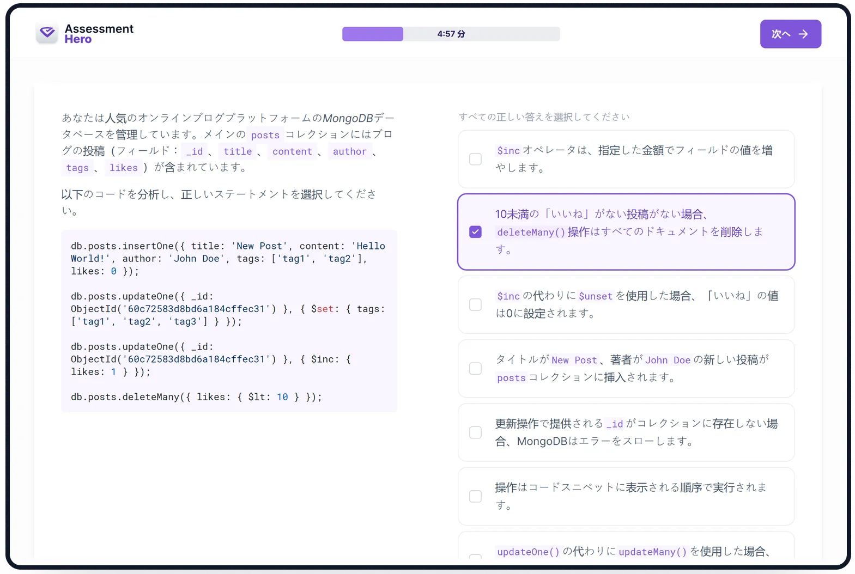The width and height of the screenshot is (855, 574).
Task: Check the operations run in snippet order option
Action: [475, 496]
